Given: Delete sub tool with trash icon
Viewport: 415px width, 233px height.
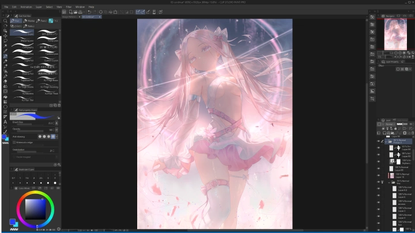Looking at the screenshot, I should point(59,105).
